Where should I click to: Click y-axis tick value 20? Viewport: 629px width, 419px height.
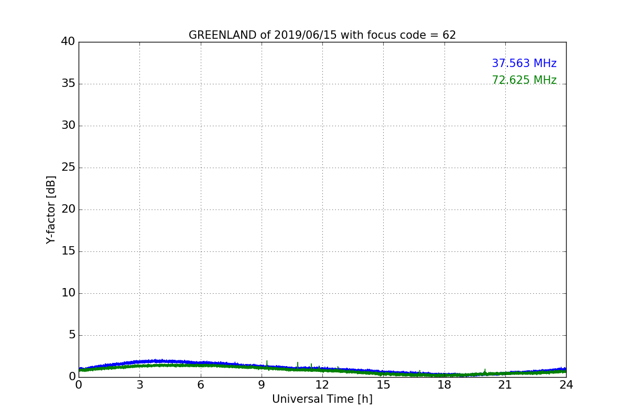[x=68, y=210]
